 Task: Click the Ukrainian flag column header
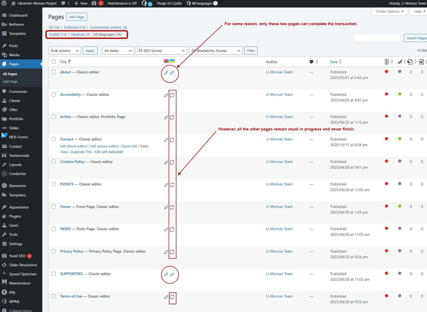tap(172, 61)
